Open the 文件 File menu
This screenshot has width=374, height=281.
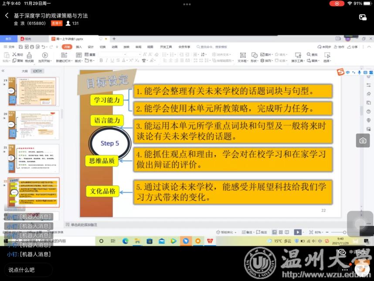pos(9,47)
